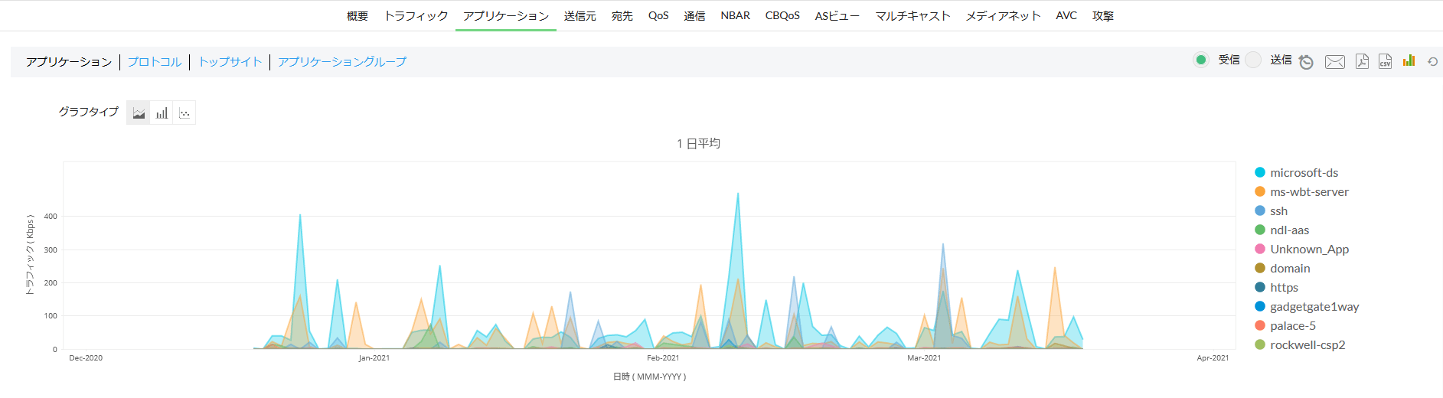Toggle microsoft-ds series in legend

tap(1304, 173)
